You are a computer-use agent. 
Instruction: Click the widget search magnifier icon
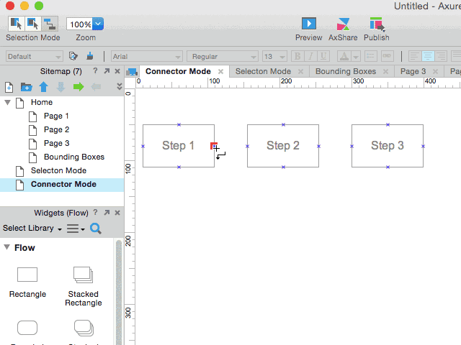click(x=96, y=229)
